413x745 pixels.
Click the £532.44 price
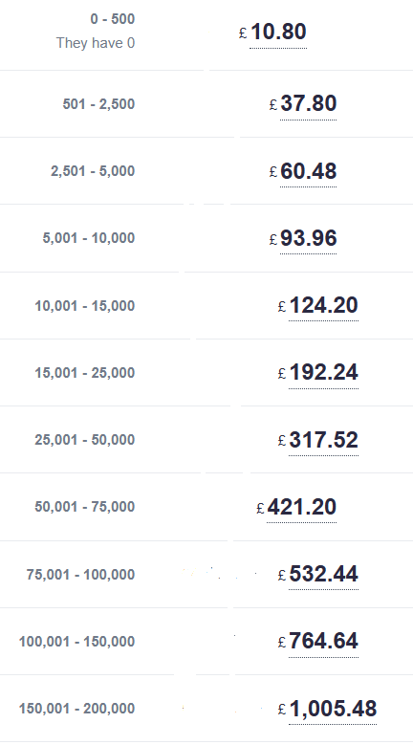pyautogui.click(x=318, y=574)
